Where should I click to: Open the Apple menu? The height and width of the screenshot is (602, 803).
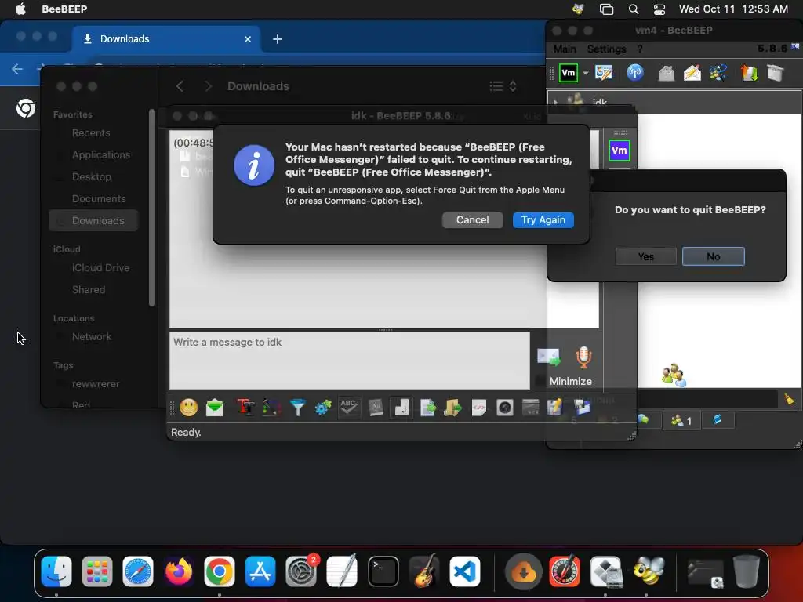tap(20, 9)
